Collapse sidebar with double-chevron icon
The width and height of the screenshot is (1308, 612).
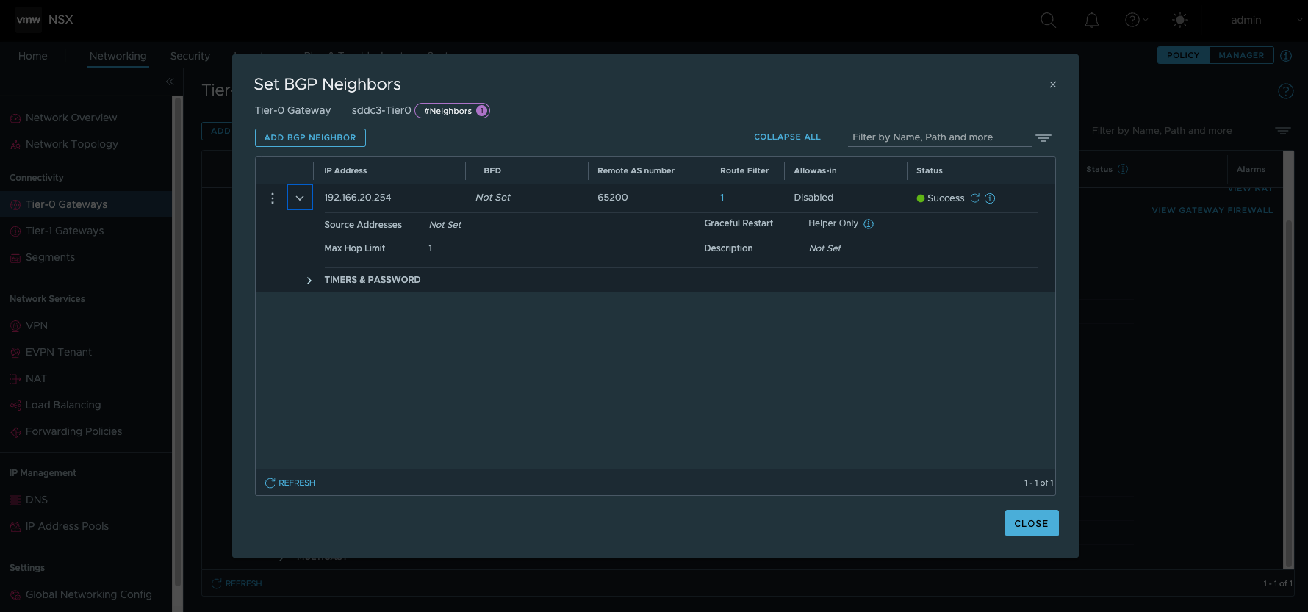[x=170, y=82]
